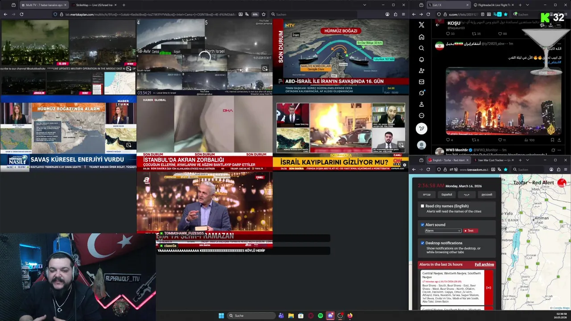Expand tab list arrow in Tzofar browser window
The width and height of the screenshot is (571, 321).
coord(527,160)
